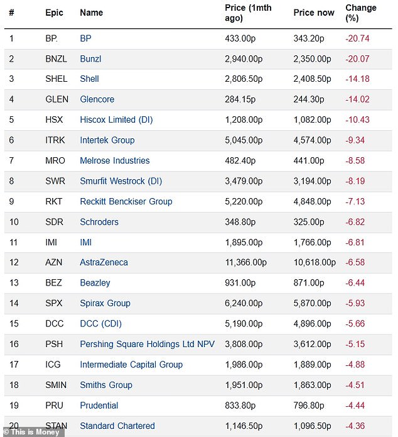
Task: Click the Price now column header
Action: [314, 13]
